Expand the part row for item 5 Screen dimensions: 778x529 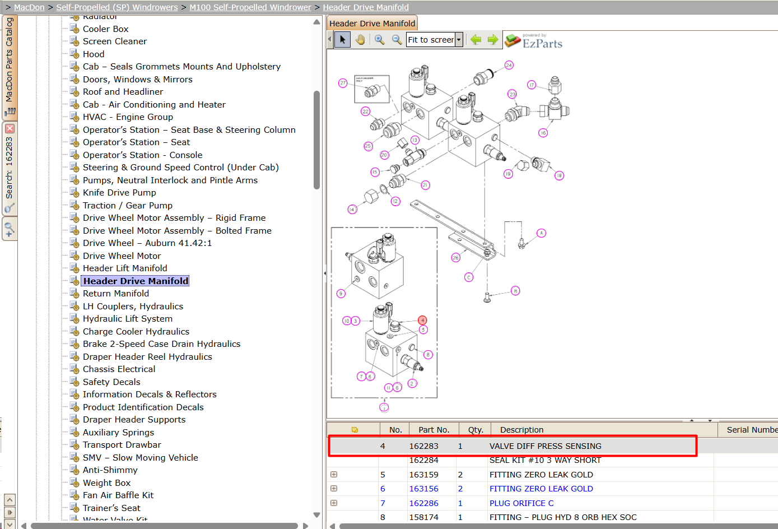point(334,475)
